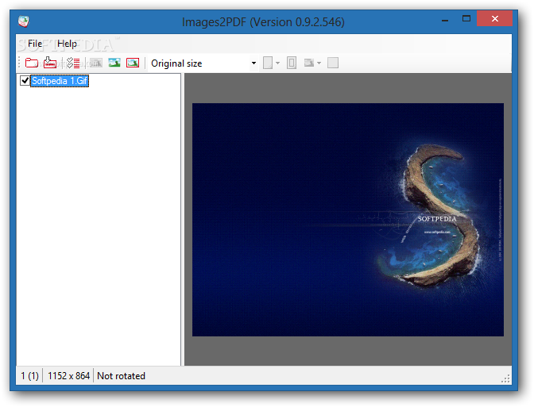Click the checklist select-all toolbar icon
Screen dimensions: 534x407
pyautogui.click(x=73, y=63)
